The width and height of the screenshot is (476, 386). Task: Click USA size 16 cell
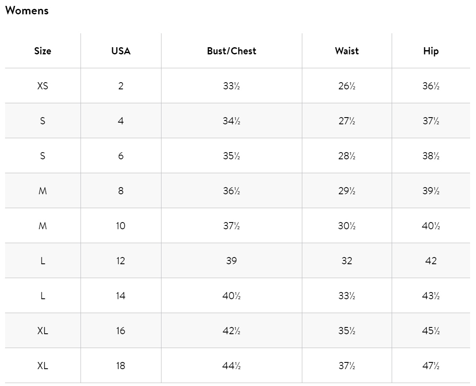pyautogui.click(x=121, y=331)
